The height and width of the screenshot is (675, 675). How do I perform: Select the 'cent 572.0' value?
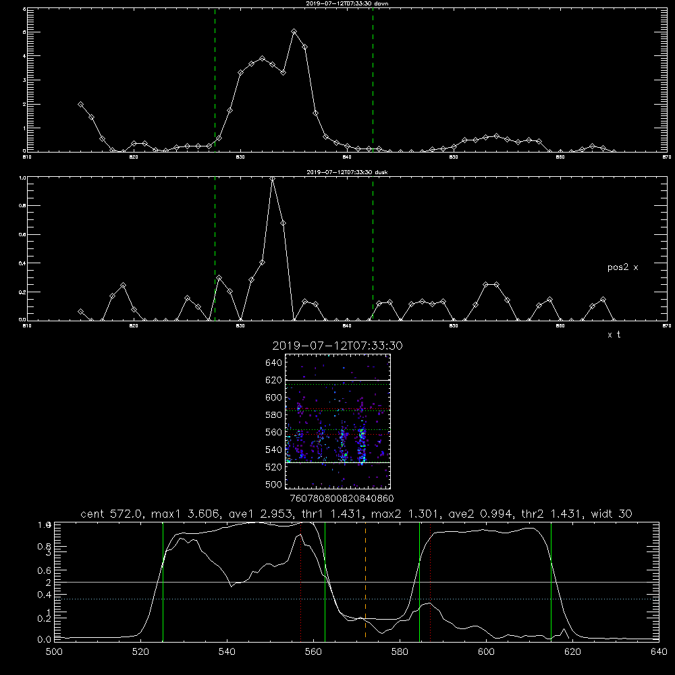113,514
